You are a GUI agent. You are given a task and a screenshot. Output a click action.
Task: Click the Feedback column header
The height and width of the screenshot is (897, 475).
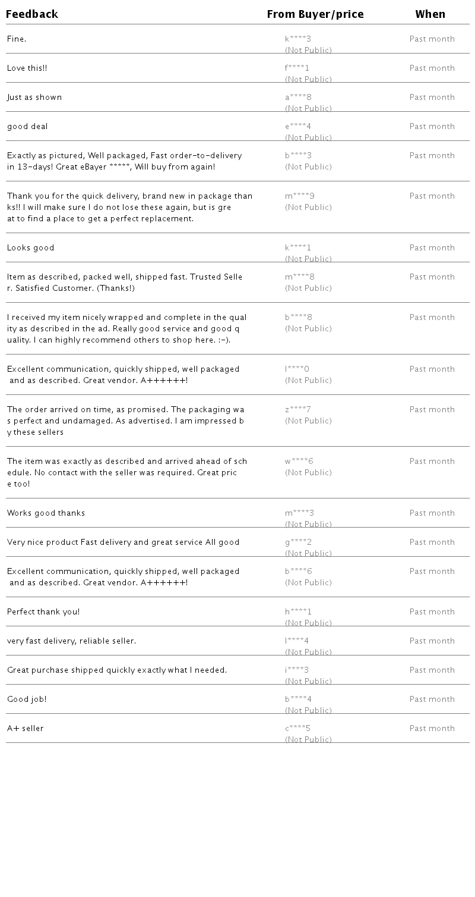coord(32,14)
